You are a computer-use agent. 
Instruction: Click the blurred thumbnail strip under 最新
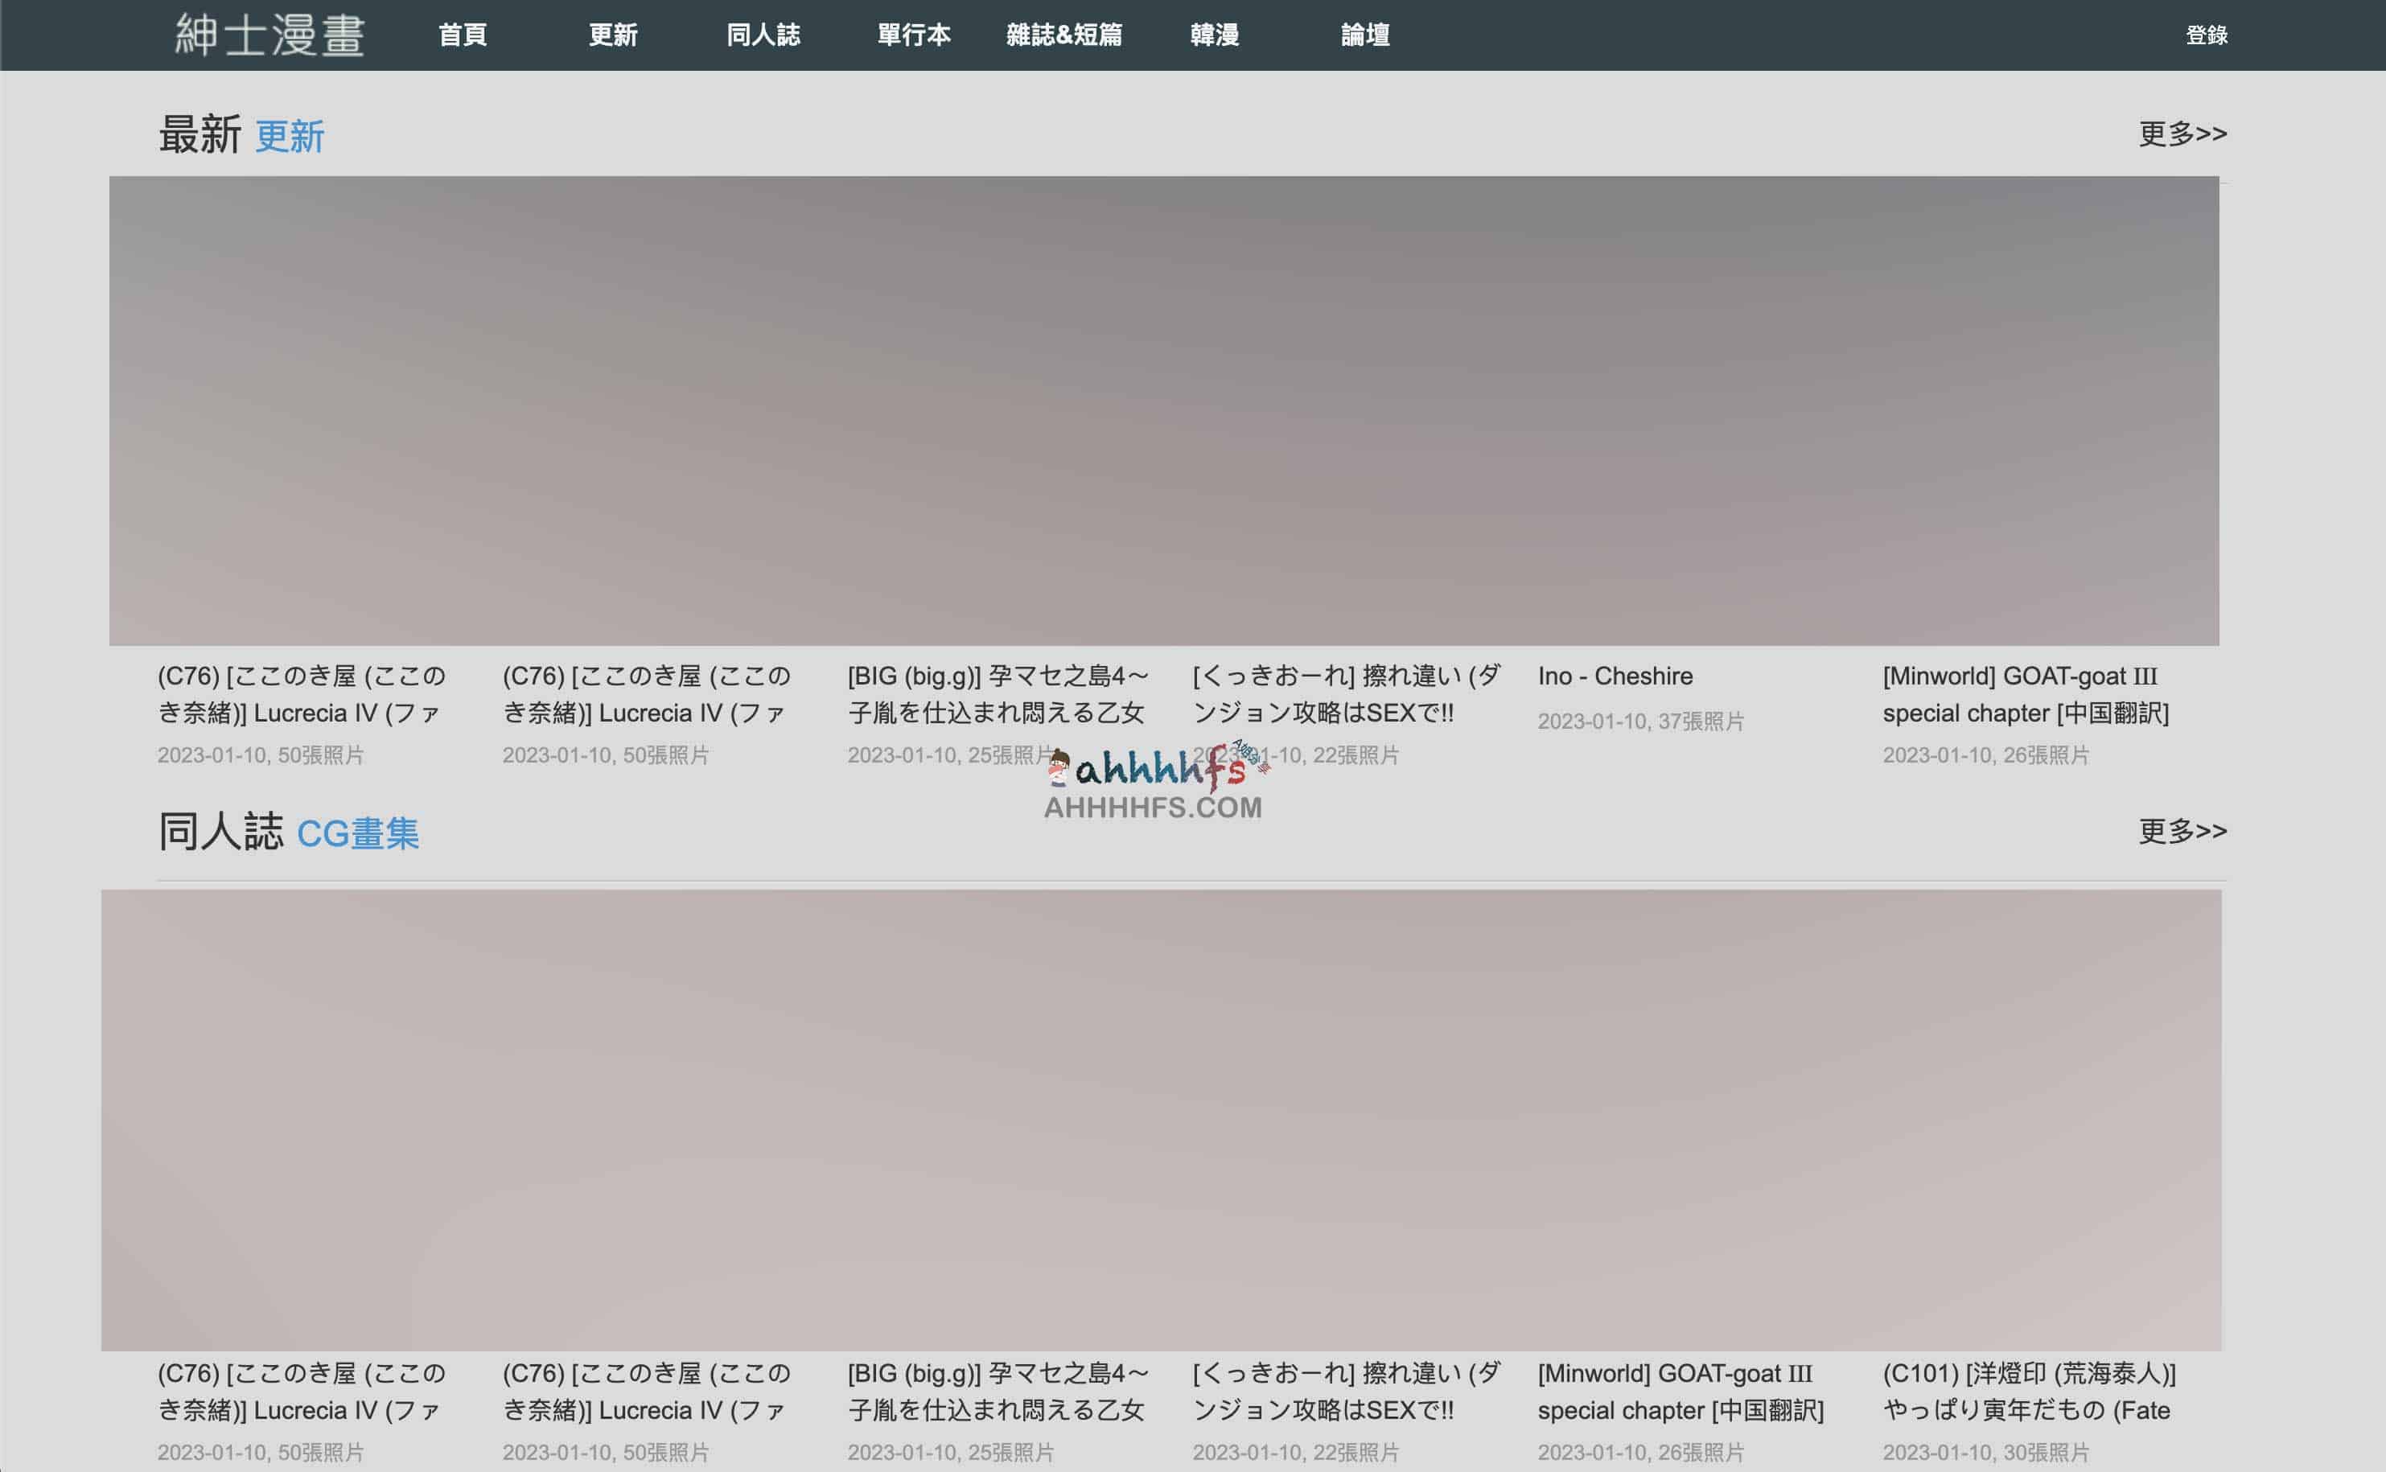coord(1163,411)
